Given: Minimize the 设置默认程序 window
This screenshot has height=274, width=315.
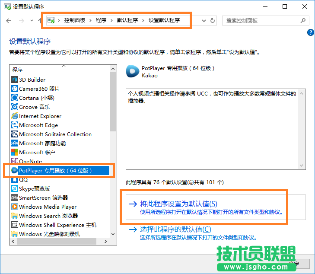Looking at the screenshot, I should point(265,6).
